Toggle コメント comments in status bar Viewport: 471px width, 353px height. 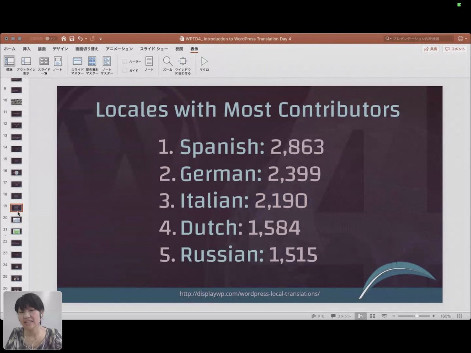pos(341,316)
